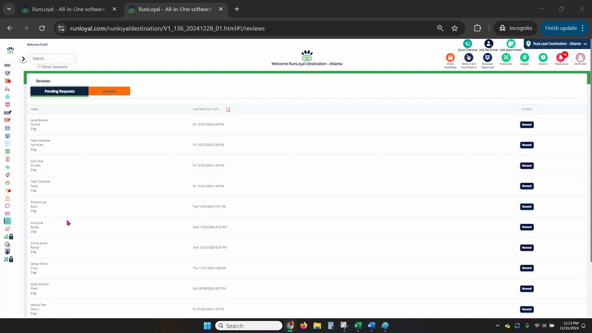Open Excel from the taskbar
The width and height of the screenshot is (592, 333).
[x=358, y=326]
